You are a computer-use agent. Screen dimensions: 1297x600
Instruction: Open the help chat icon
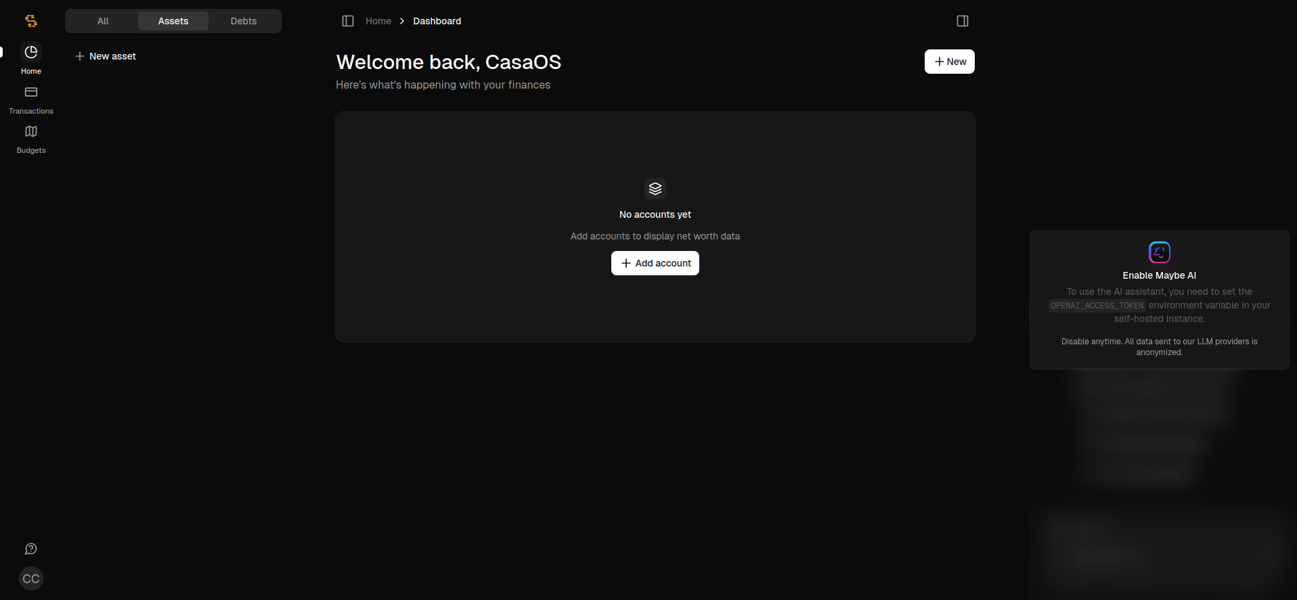[x=31, y=549]
